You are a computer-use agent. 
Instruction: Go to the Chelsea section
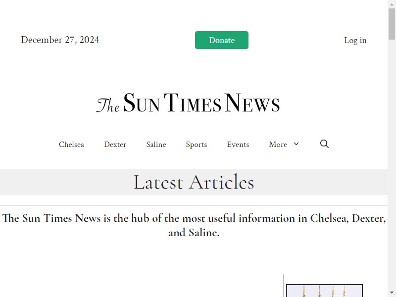pos(71,145)
